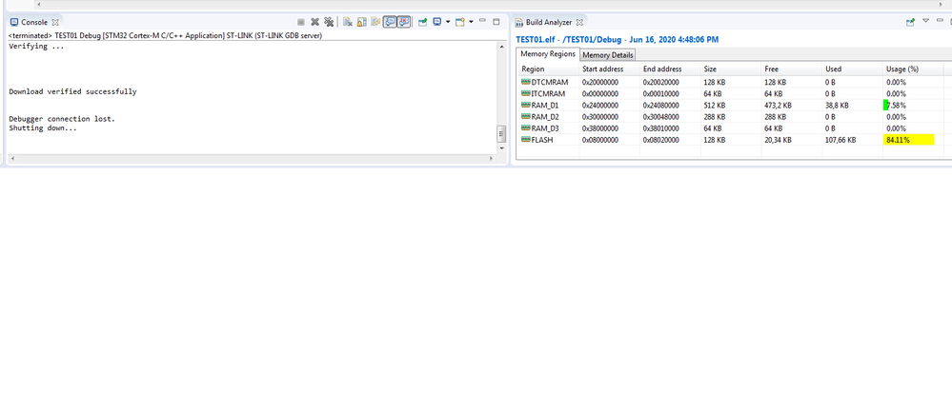Click the Display Selected Console monitor icon
952x393 pixels.
point(437,22)
